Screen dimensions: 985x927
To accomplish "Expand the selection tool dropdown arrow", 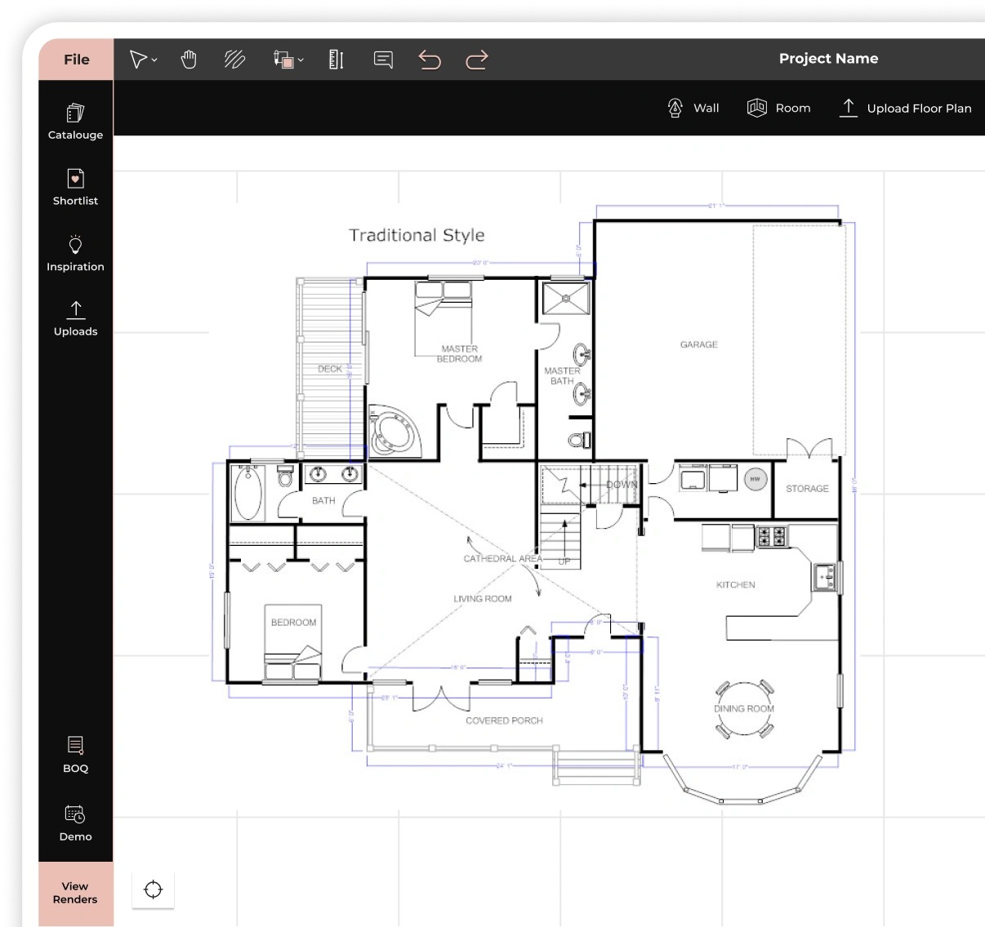I will tap(154, 60).
